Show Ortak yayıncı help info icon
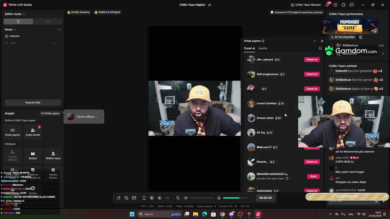Screen dimensions: 390x219 pyautogui.click(x=263, y=41)
